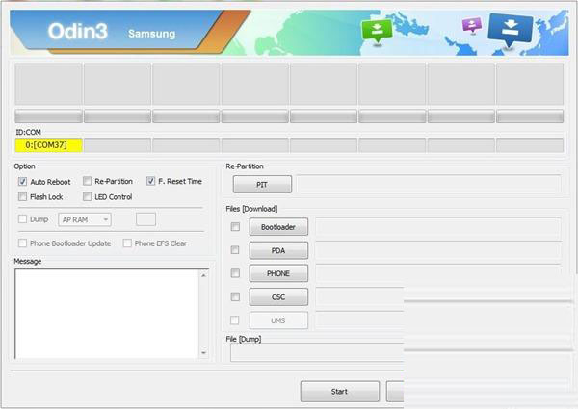Select the CSC file button
578x409 pixels.
[278, 297]
